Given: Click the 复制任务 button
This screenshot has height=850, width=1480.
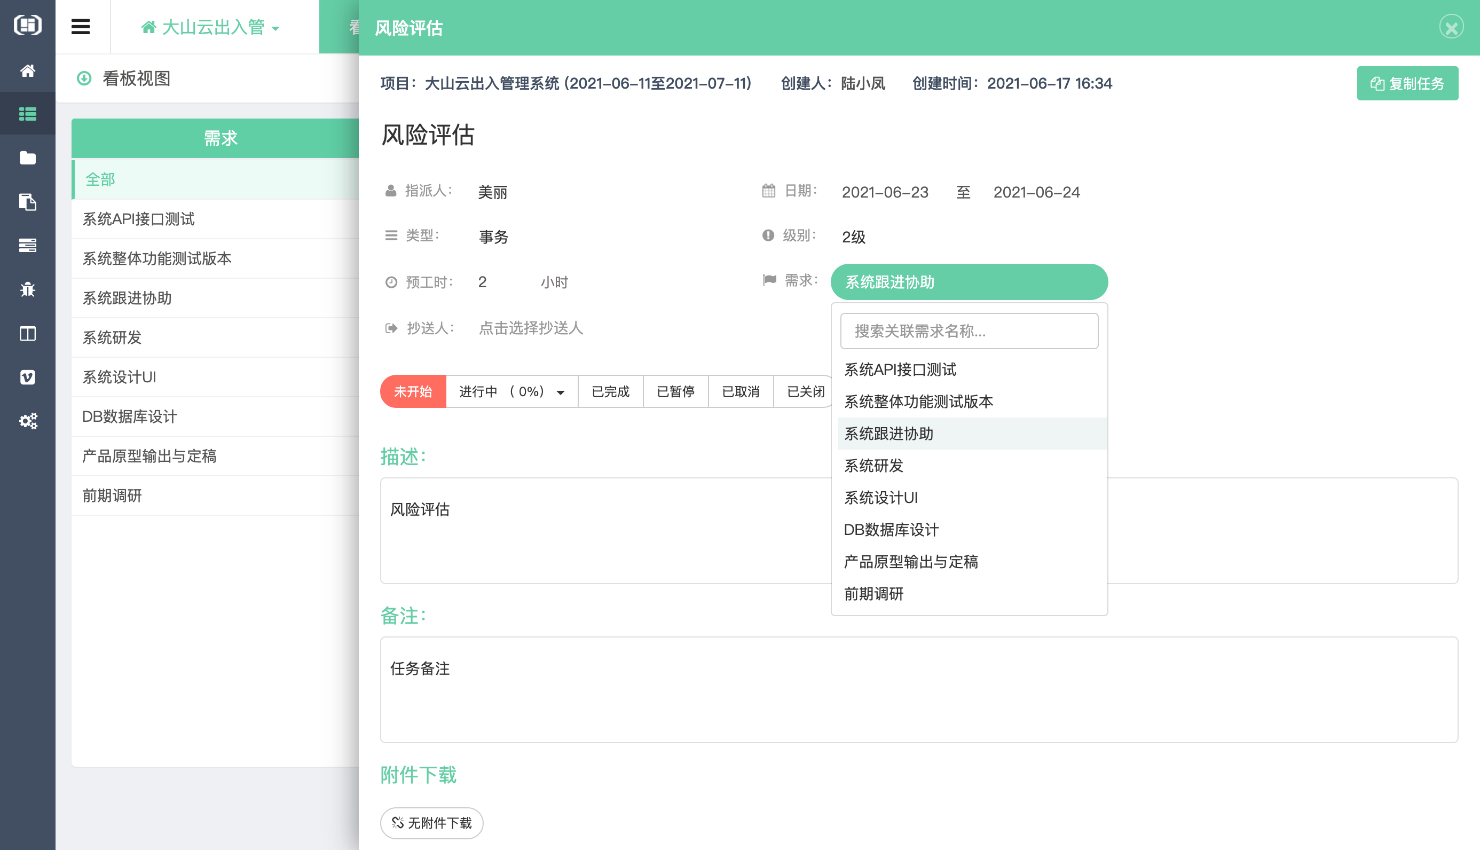Looking at the screenshot, I should click(x=1407, y=83).
